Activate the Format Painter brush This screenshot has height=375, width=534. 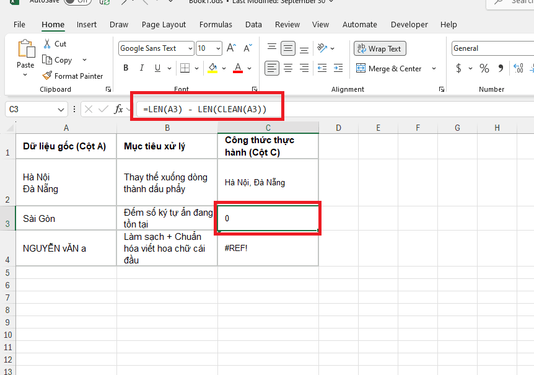tap(47, 76)
